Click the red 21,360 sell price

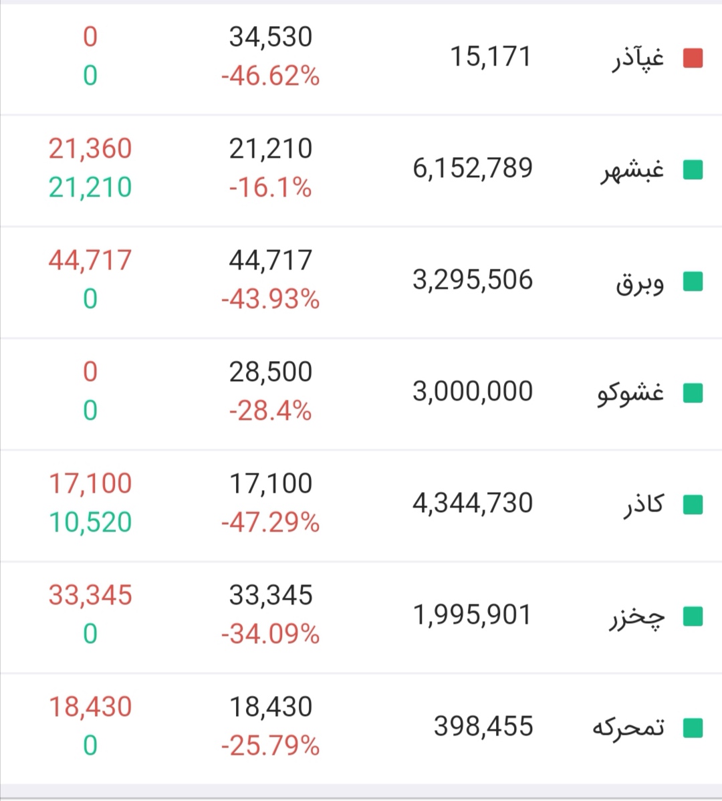[x=90, y=148]
